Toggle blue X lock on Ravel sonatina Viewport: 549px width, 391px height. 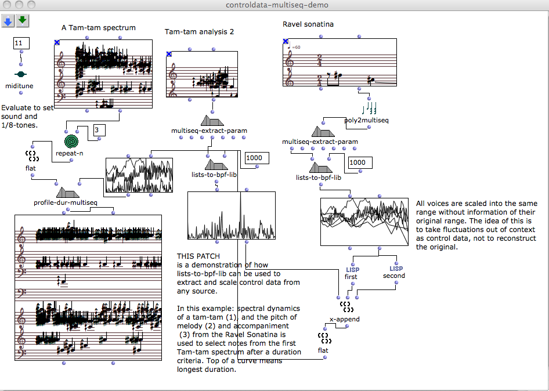tap(286, 42)
